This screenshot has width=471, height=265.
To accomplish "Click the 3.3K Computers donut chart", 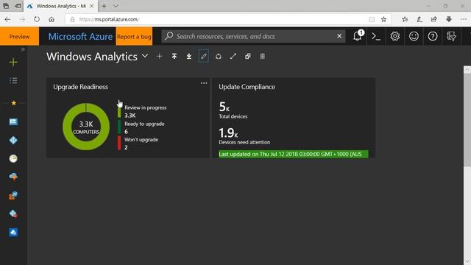I will tap(86, 127).
